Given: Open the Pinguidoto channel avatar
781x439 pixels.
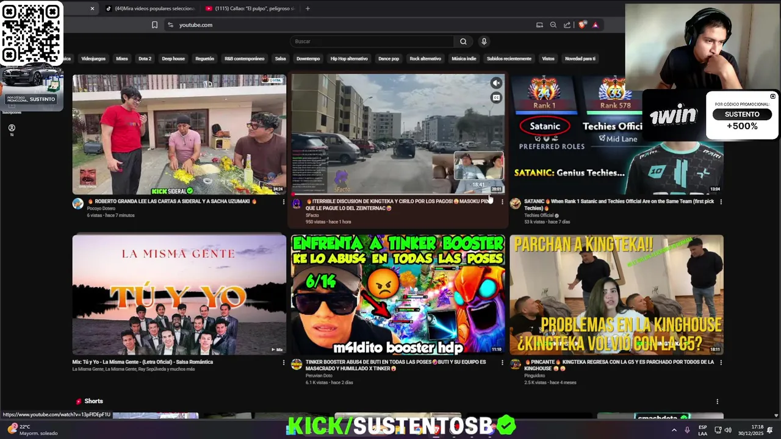Looking at the screenshot, I should pyautogui.click(x=516, y=365).
